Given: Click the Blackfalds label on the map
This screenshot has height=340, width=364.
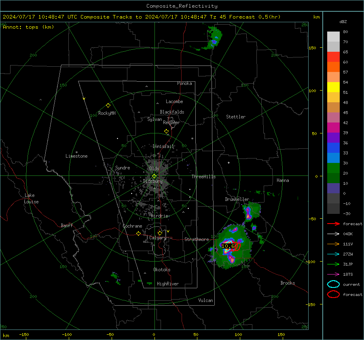Looking at the screenshot, I should [x=172, y=112].
